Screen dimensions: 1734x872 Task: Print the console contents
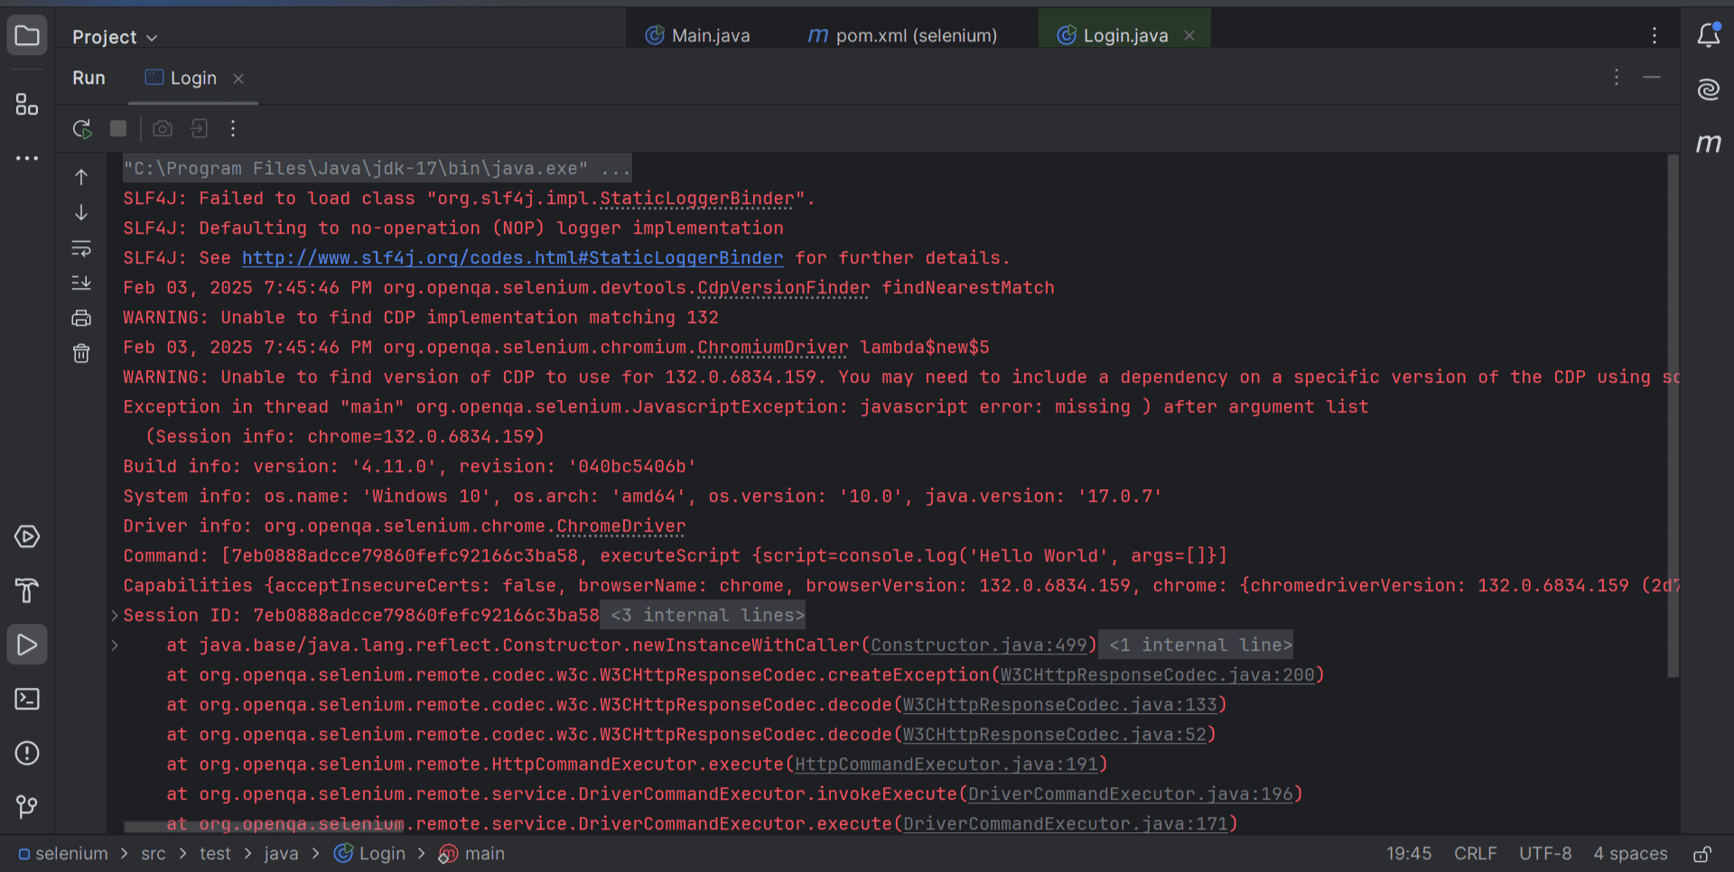[81, 317]
